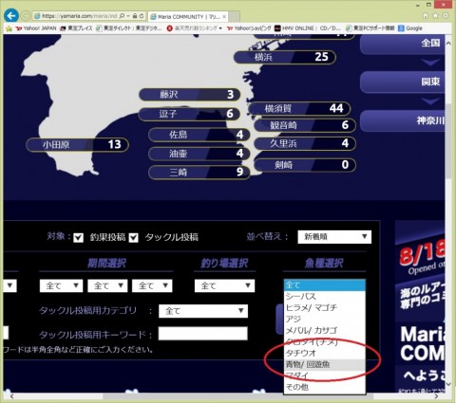Select the 佐島 map location button
Viewport: 456px width, 403px height.
(199, 135)
